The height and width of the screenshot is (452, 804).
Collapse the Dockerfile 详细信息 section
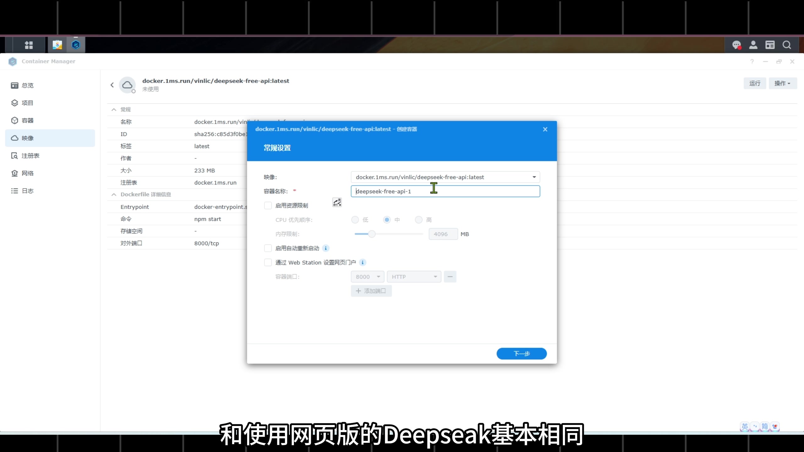(114, 195)
